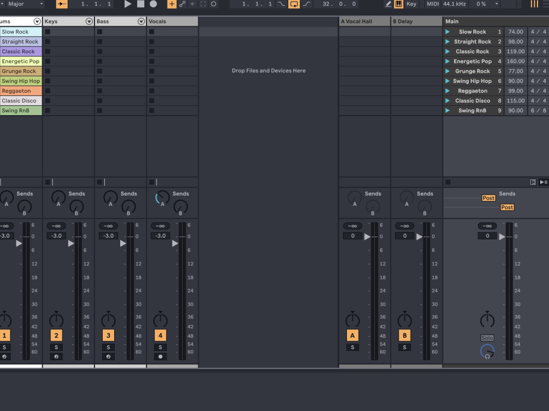
Task: Click the Swing RnB time signature 6 / 8
Action: point(538,111)
